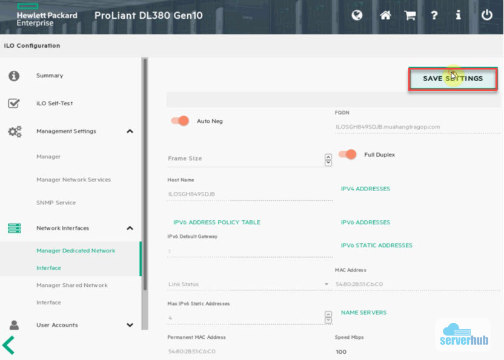Open iLO help with the question mark icon
504x360 pixels.
click(x=434, y=16)
